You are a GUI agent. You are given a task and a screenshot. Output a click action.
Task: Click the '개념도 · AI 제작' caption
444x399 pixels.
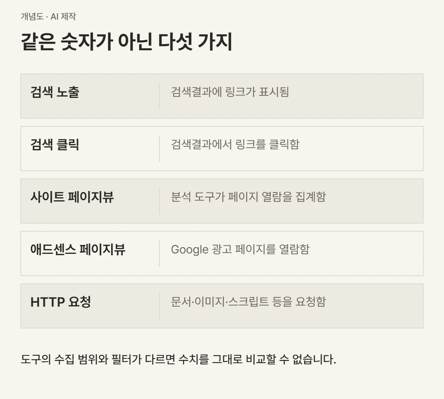click(x=48, y=17)
